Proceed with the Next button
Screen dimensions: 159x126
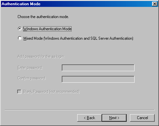[114, 118]
